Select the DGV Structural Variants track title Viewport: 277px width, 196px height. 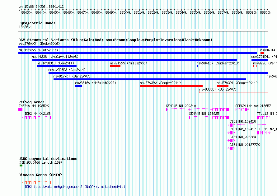tap(115, 40)
